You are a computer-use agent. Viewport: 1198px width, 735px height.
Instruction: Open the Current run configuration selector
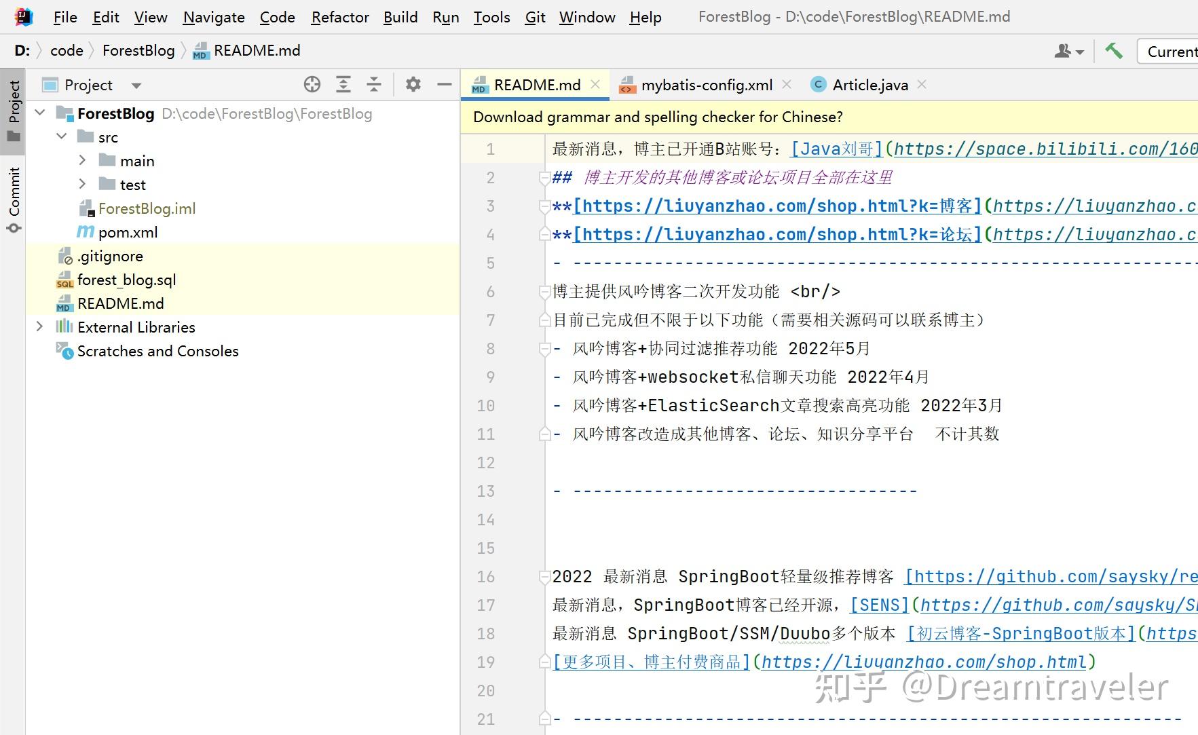[1172, 52]
